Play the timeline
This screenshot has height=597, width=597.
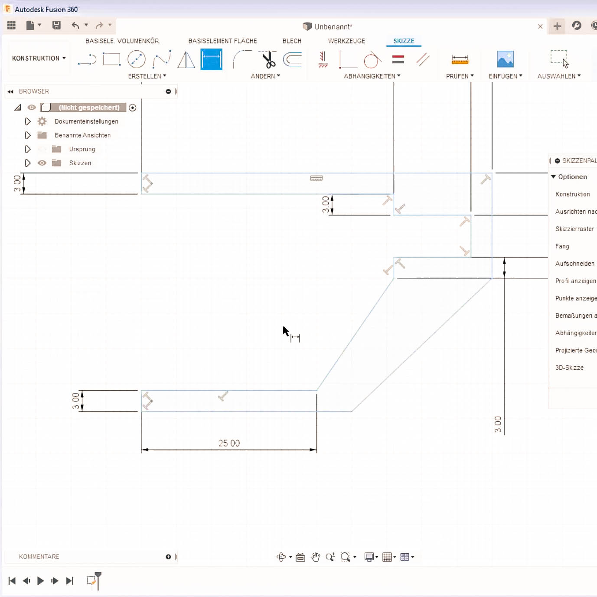(x=41, y=581)
